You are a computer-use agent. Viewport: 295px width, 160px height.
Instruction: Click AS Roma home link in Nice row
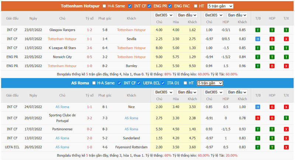coord(62,107)
